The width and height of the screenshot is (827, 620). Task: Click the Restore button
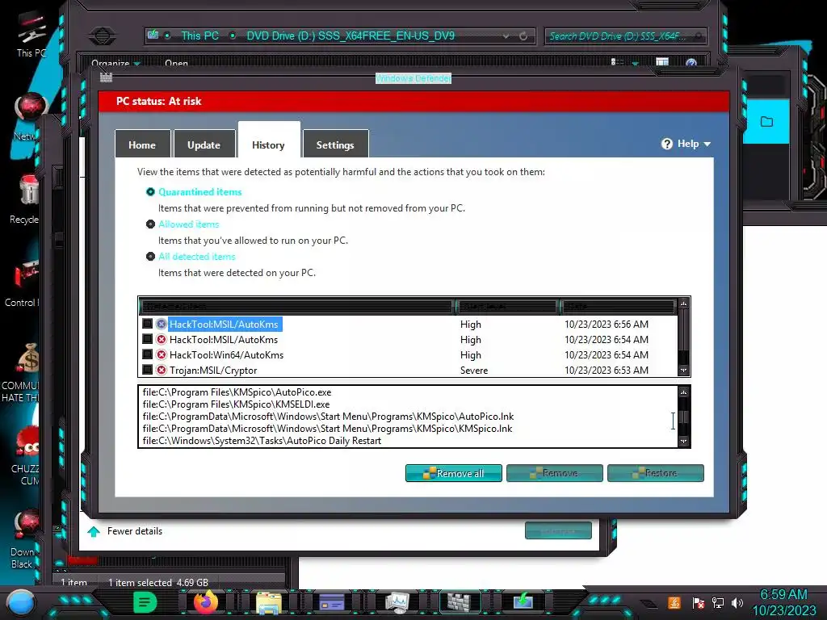coord(656,473)
